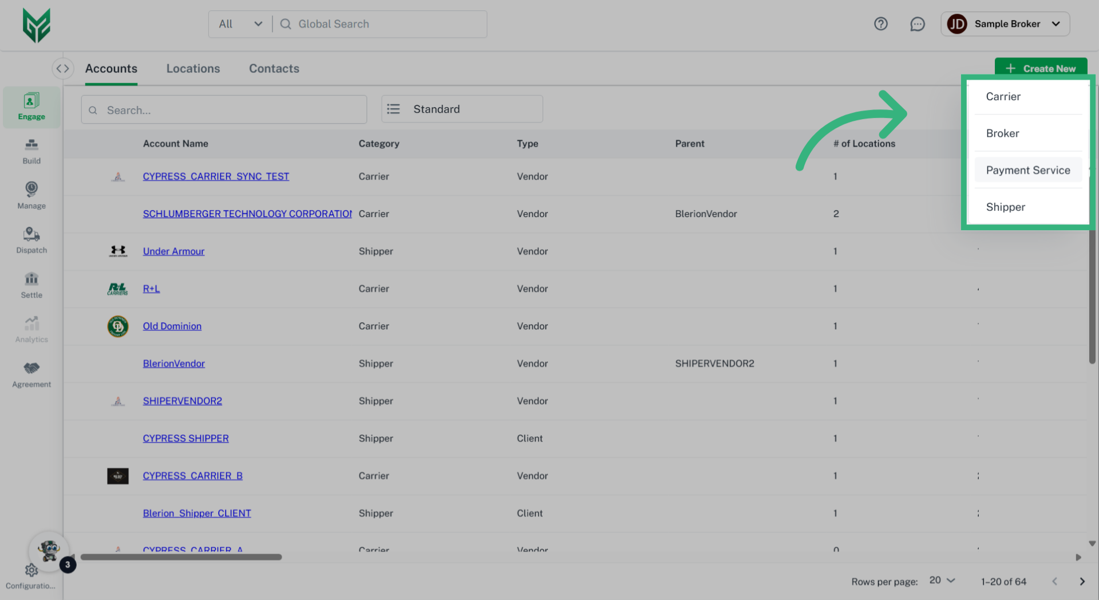Open the Under Armour account link
This screenshot has height=600, width=1099.
pos(173,251)
